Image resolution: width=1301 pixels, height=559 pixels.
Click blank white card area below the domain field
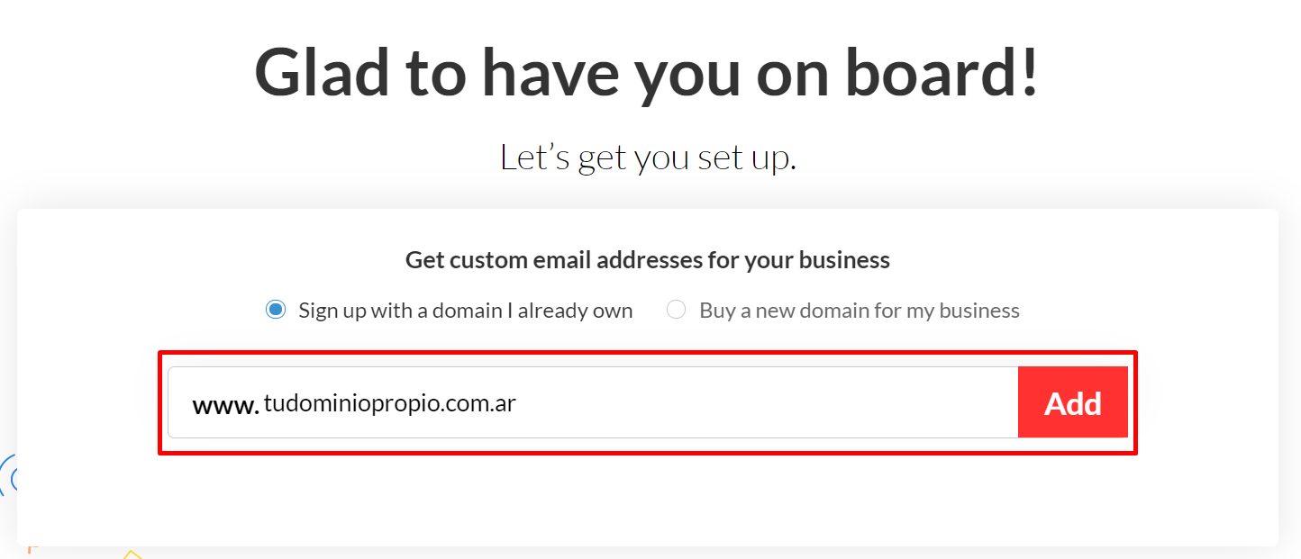tap(647, 500)
